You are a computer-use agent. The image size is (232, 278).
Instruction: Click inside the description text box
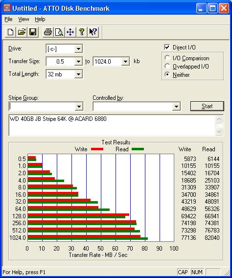click(112, 125)
